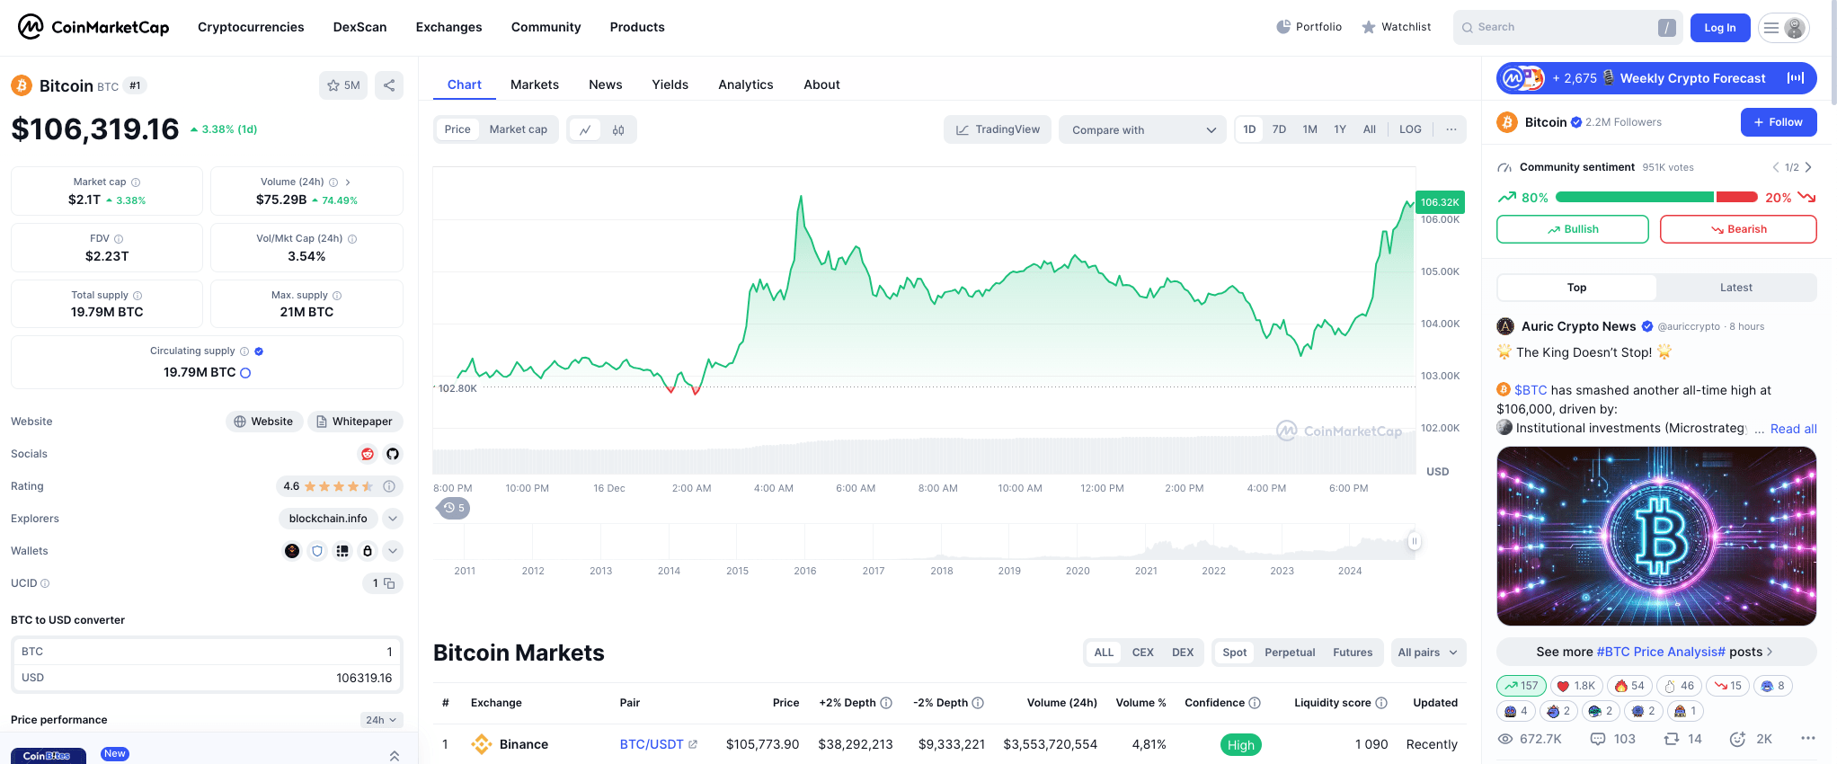Switch chart to line view icon
The width and height of the screenshot is (1837, 764).
[x=585, y=129]
